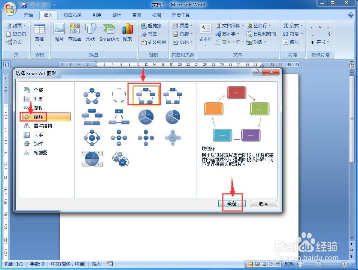Viewport: 358px width, 270px height.
Task: Switch to Draft view
Action: [277, 264]
